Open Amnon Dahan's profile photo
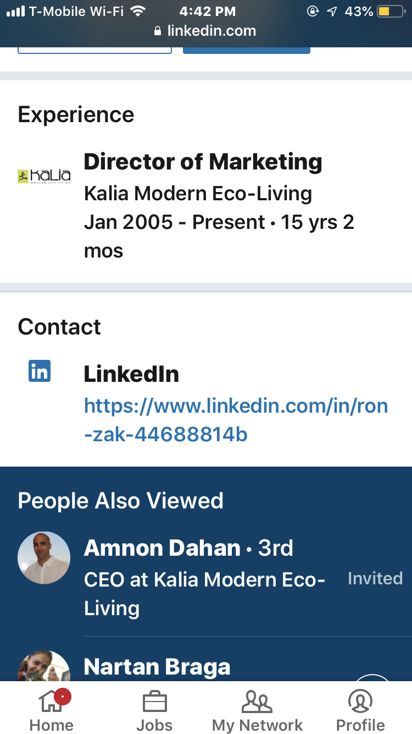412x734 pixels. point(44,557)
